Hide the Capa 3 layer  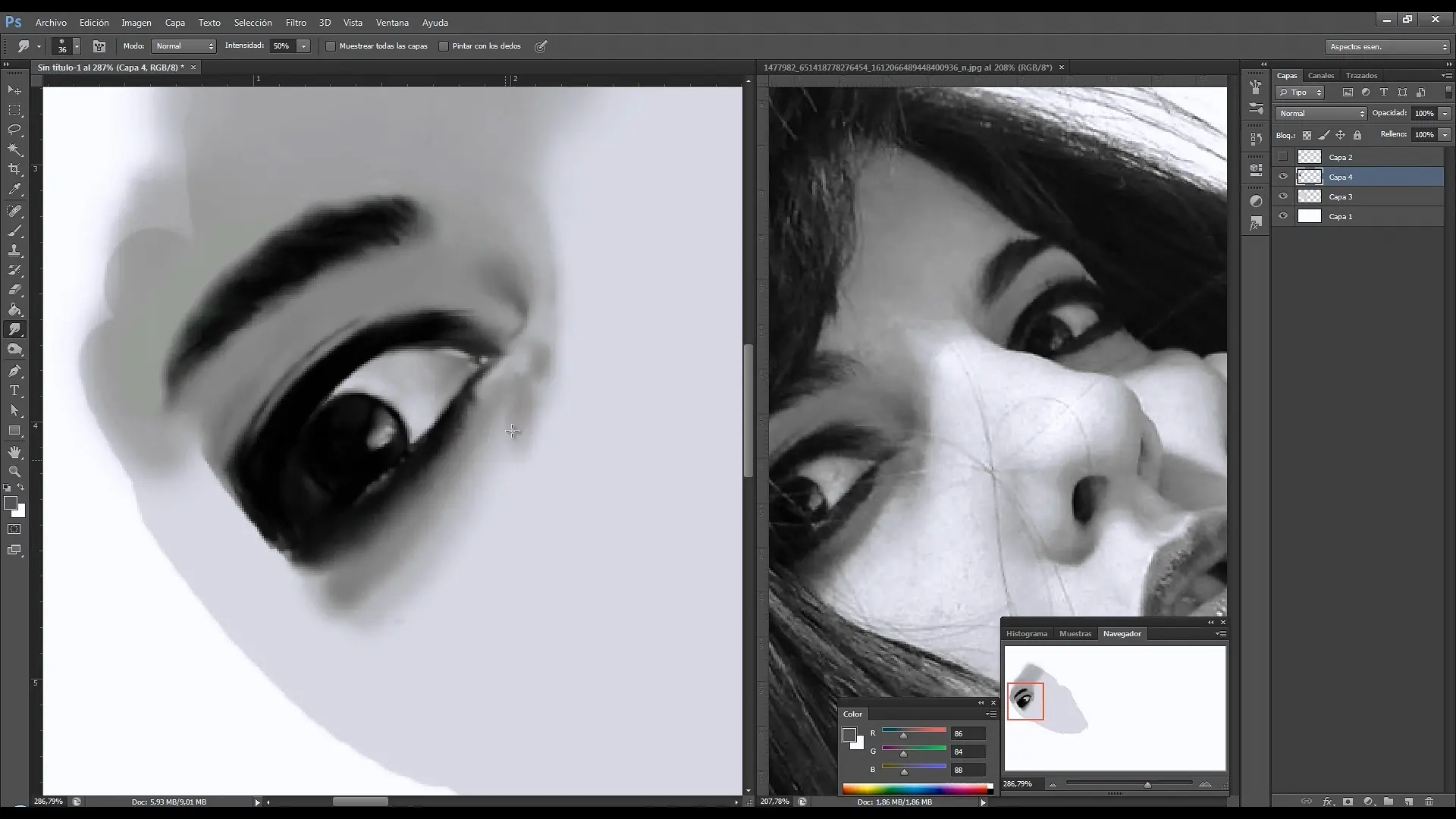[x=1283, y=196]
